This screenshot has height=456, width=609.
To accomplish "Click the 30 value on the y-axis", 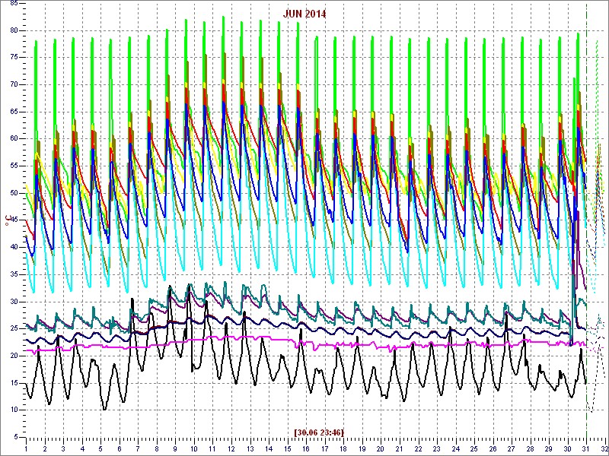I will (14, 301).
